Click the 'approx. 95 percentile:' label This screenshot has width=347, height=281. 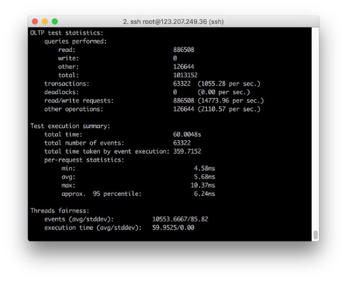[x=101, y=194]
